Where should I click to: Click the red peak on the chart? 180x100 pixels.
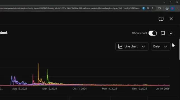33,78
